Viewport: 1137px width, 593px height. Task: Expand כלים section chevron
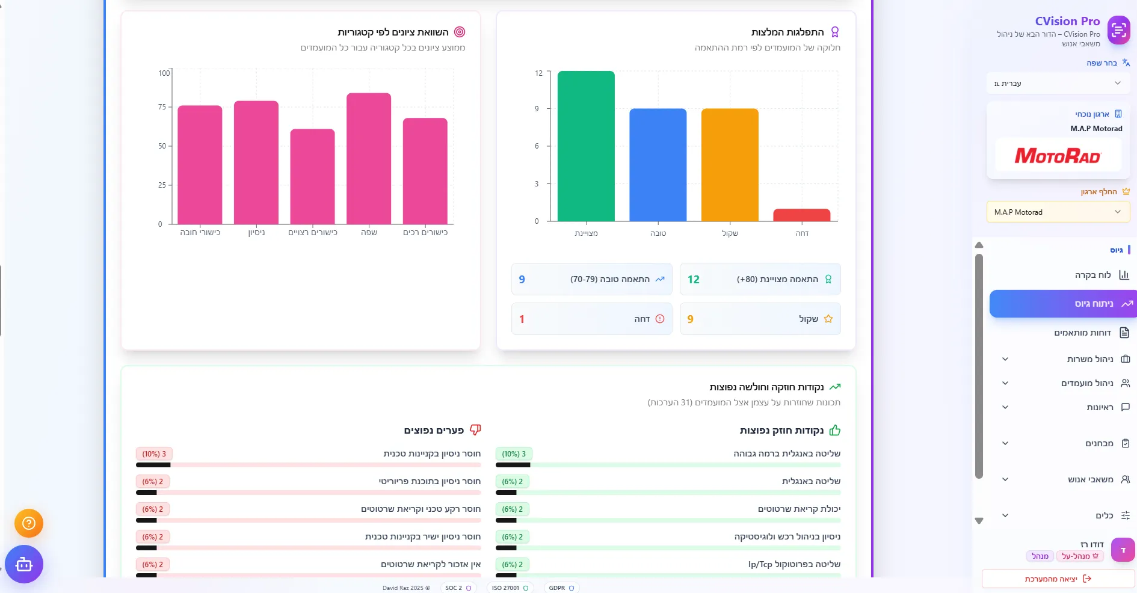point(1005,515)
